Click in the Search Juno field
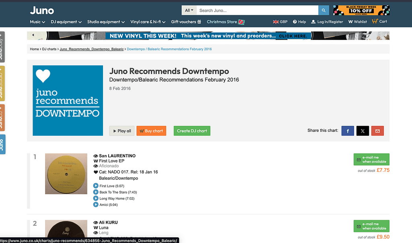 (x=257, y=10)
